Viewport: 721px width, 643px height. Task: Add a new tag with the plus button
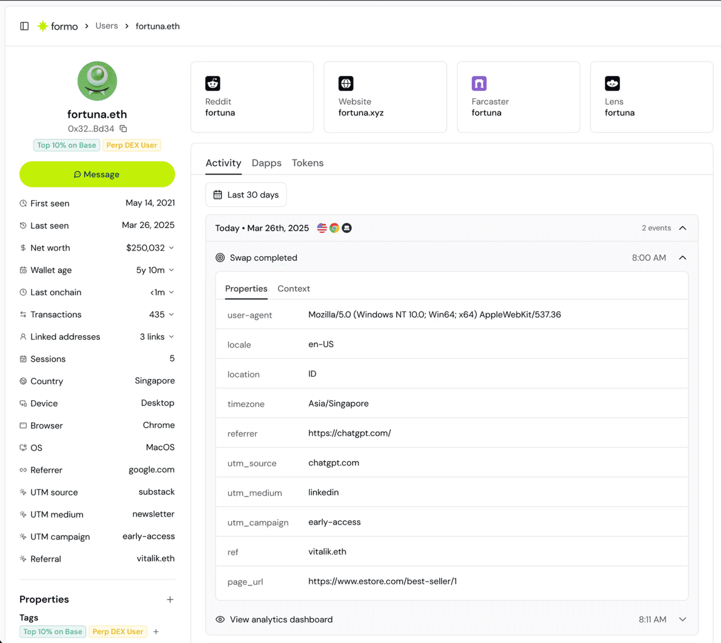click(x=156, y=632)
